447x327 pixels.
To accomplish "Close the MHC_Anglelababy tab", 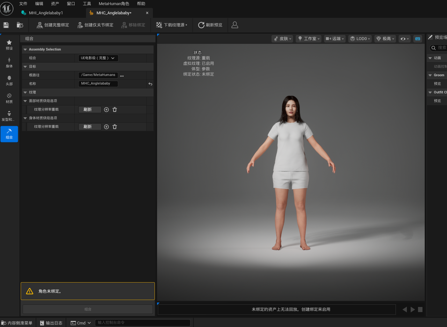I will pos(147,13).
